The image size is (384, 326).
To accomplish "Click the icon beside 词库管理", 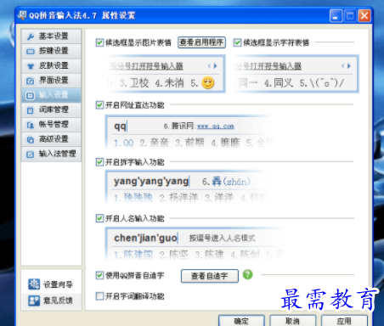I will (31, 110).
